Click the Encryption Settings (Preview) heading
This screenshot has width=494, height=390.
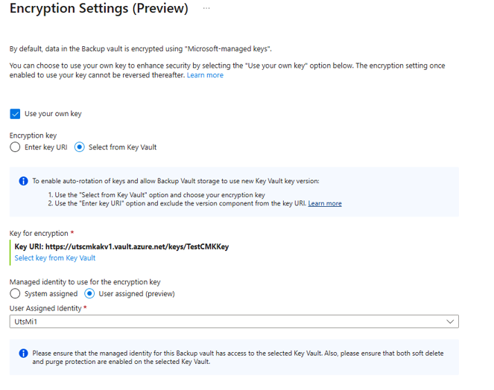(99, 8)
